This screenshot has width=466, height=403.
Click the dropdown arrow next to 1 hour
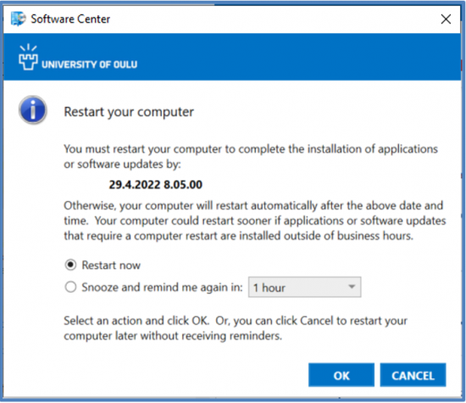(352, 287)
